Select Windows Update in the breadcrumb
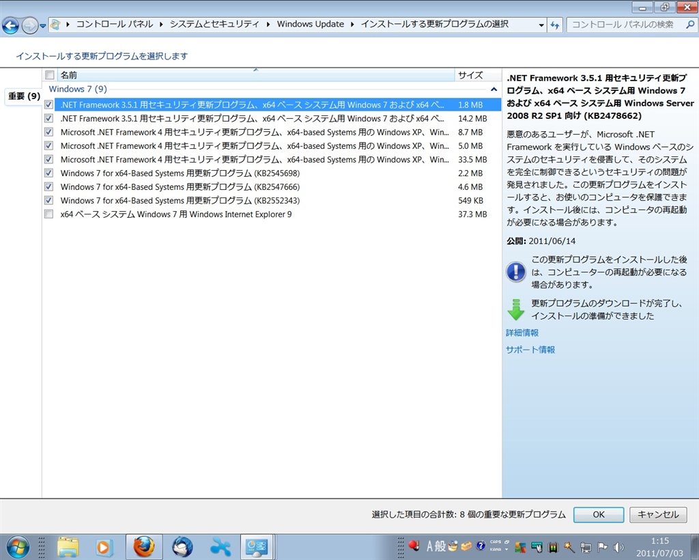 coord(311,24)
